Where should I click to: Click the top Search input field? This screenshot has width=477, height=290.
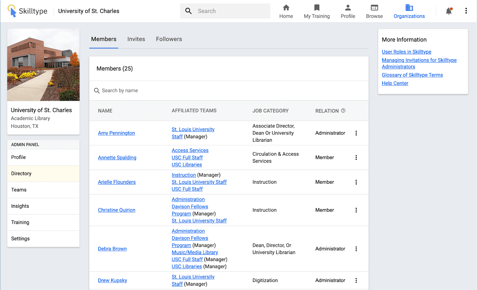(225, 11)
